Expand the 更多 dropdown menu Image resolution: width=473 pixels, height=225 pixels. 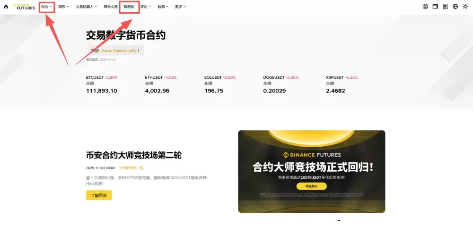coord(180,7)
